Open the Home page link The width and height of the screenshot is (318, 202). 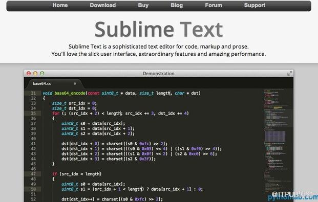tap(60, 5)
